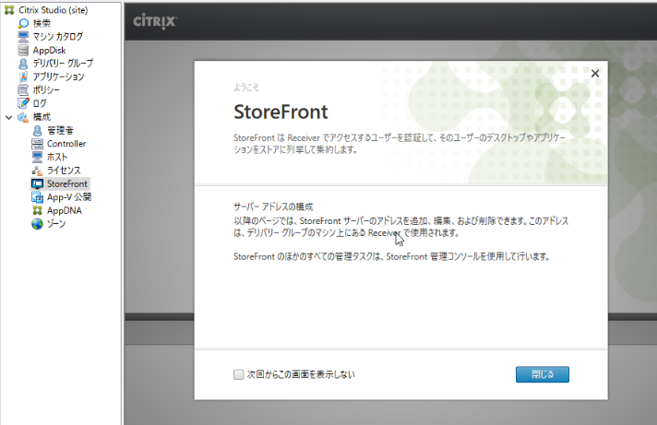Click the 閉じる button
Image resolution: width=657 pixels, height=425 pixels.
pos(543,374)
